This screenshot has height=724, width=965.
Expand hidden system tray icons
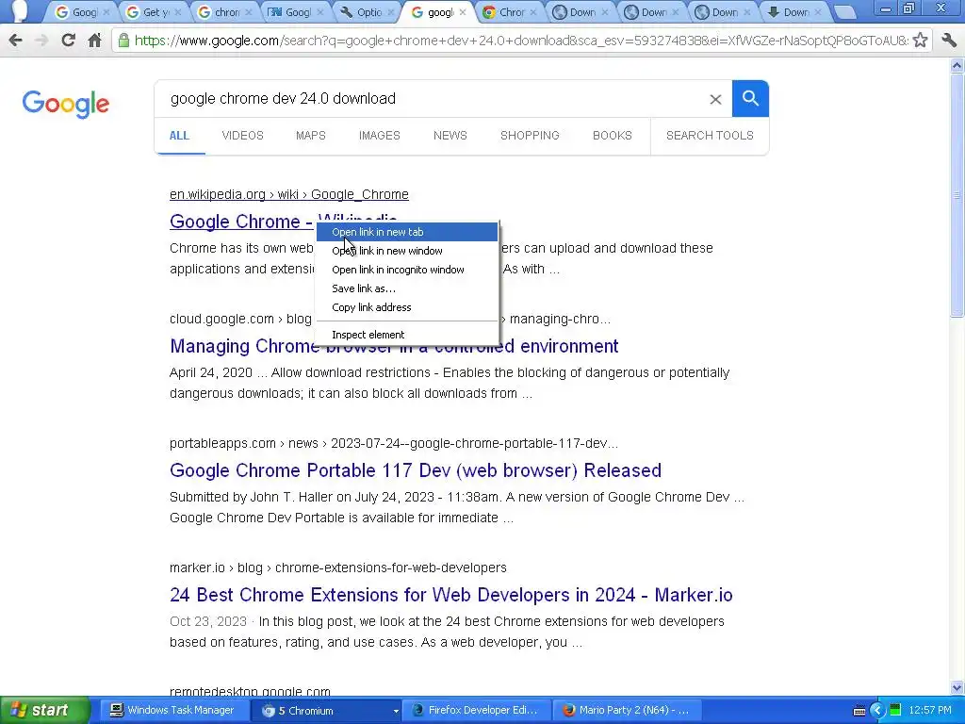click(877, 711)
